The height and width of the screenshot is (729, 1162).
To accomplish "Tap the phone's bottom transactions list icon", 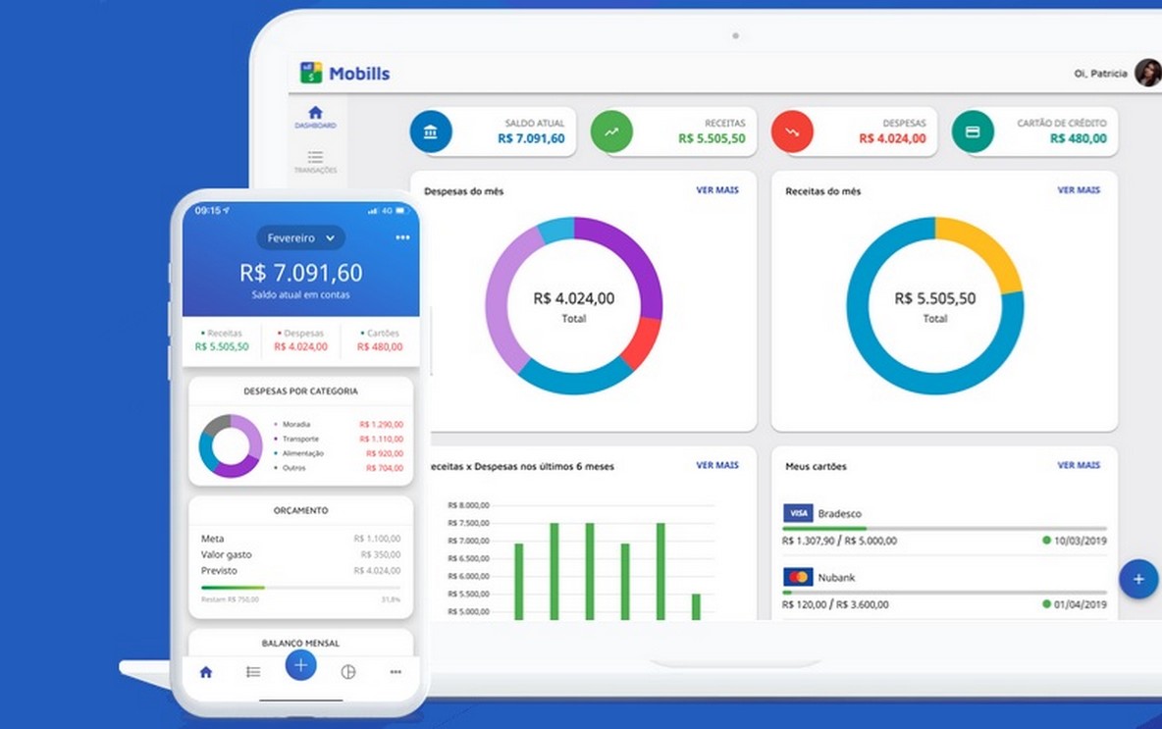I will 253,672.
